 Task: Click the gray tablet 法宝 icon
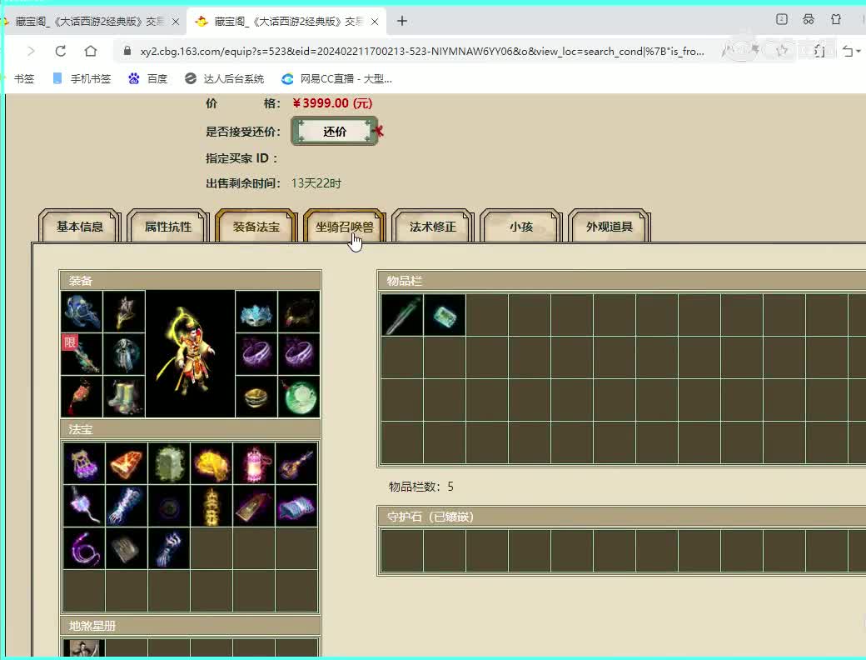click(x=127, y=548)
